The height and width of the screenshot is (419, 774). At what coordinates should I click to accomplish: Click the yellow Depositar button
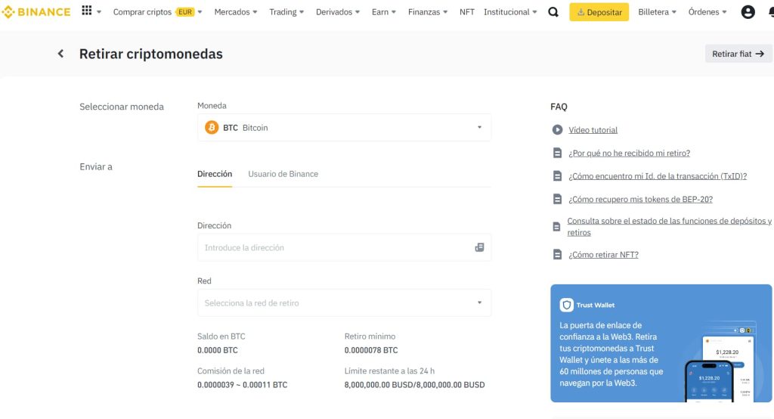pos(599,12)
